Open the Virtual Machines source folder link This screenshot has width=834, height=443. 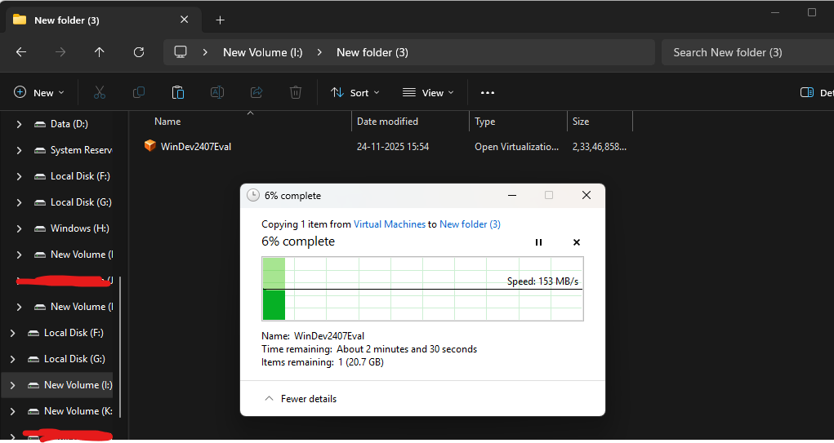pos(389,224)
